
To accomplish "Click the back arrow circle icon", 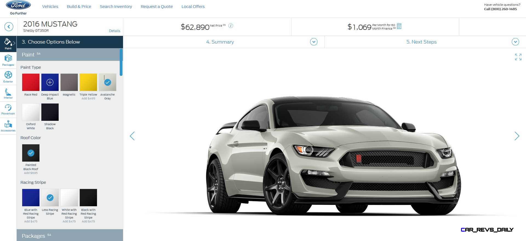I will (x=9, y=27).
